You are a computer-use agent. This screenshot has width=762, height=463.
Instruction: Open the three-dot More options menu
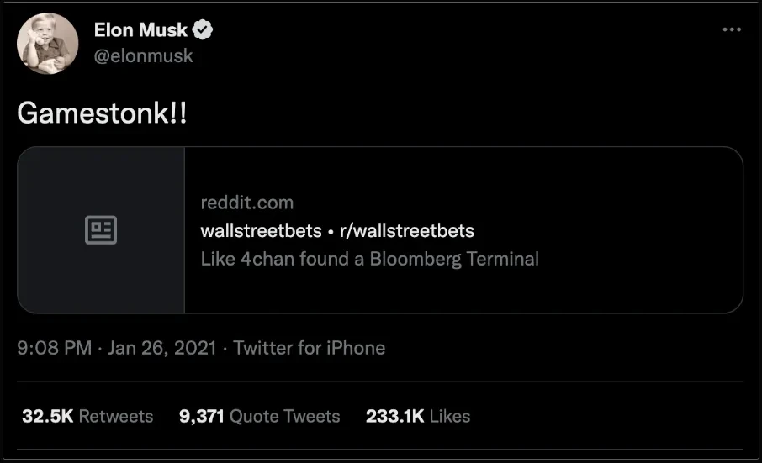732,29
